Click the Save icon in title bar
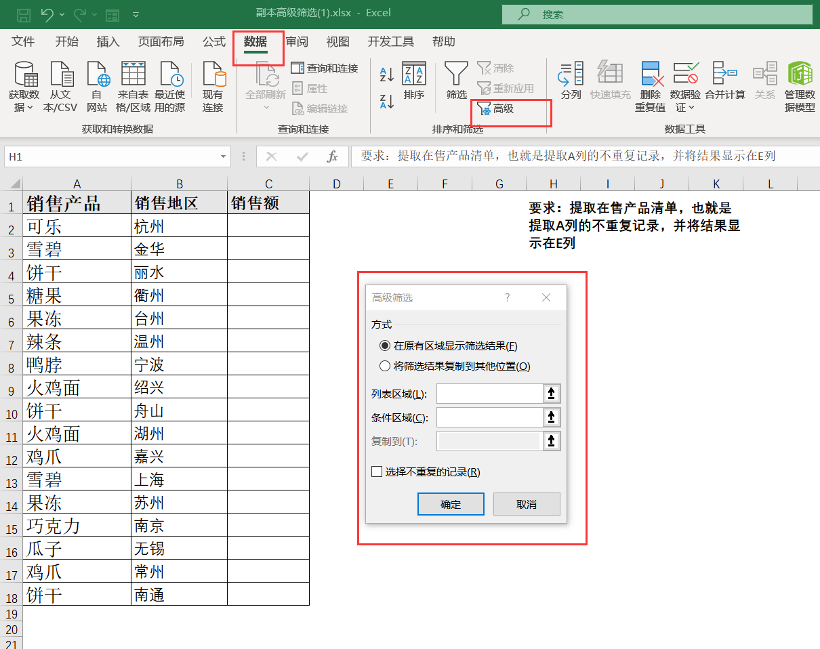 (x=23, y=14)
